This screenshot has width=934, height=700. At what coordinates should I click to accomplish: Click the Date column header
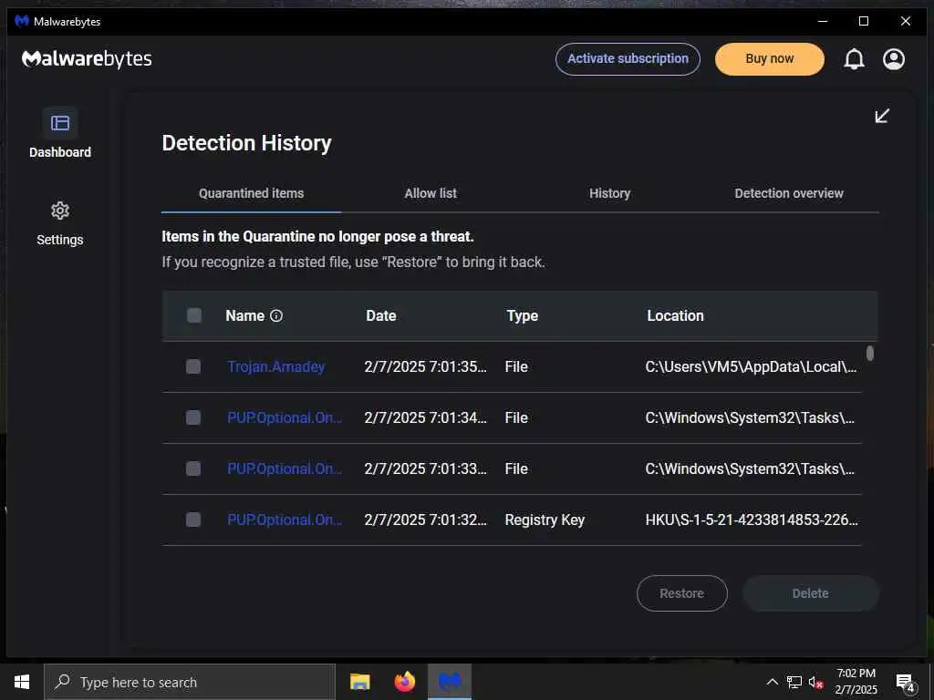[x=381, y=315]
